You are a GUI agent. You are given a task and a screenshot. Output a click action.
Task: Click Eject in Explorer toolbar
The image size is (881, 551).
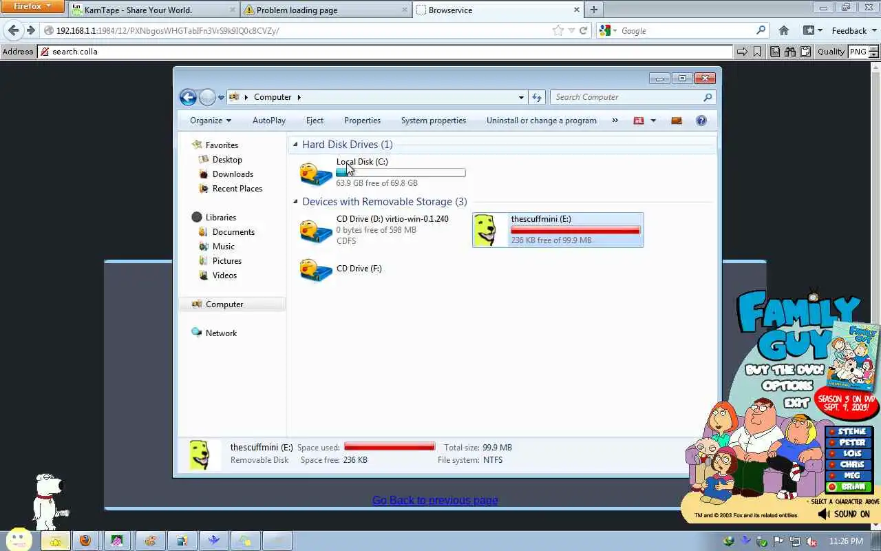pyautogui.click(x=315, y=121)
